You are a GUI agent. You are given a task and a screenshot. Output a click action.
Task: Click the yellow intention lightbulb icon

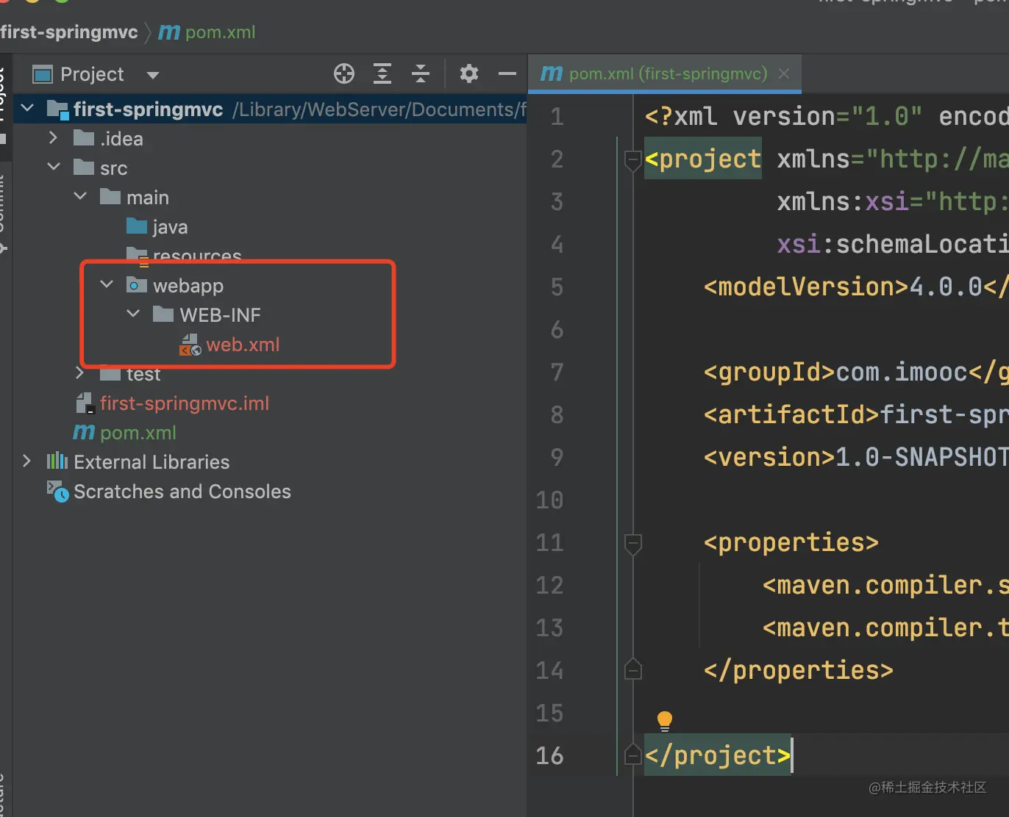point(664,720)
